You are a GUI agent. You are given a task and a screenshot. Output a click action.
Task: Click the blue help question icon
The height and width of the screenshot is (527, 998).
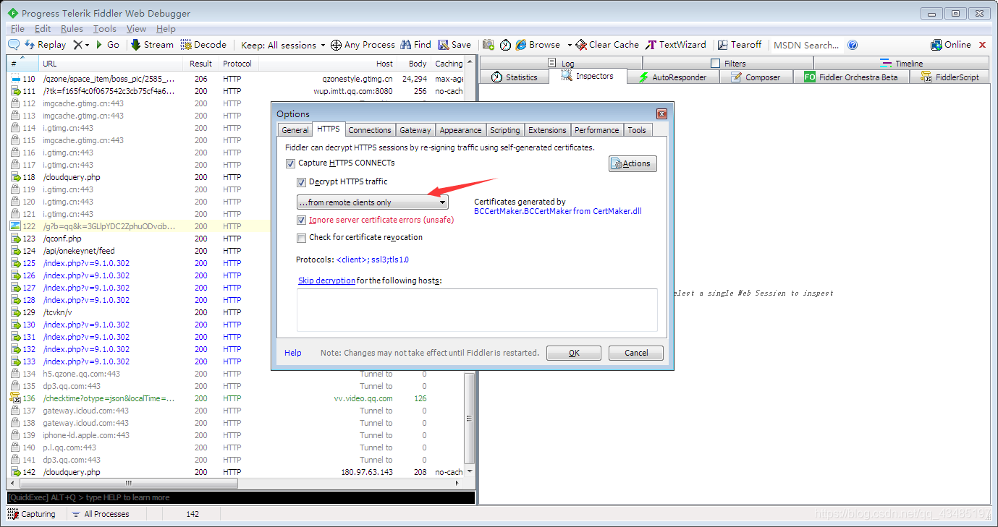(x=853, y=45)
